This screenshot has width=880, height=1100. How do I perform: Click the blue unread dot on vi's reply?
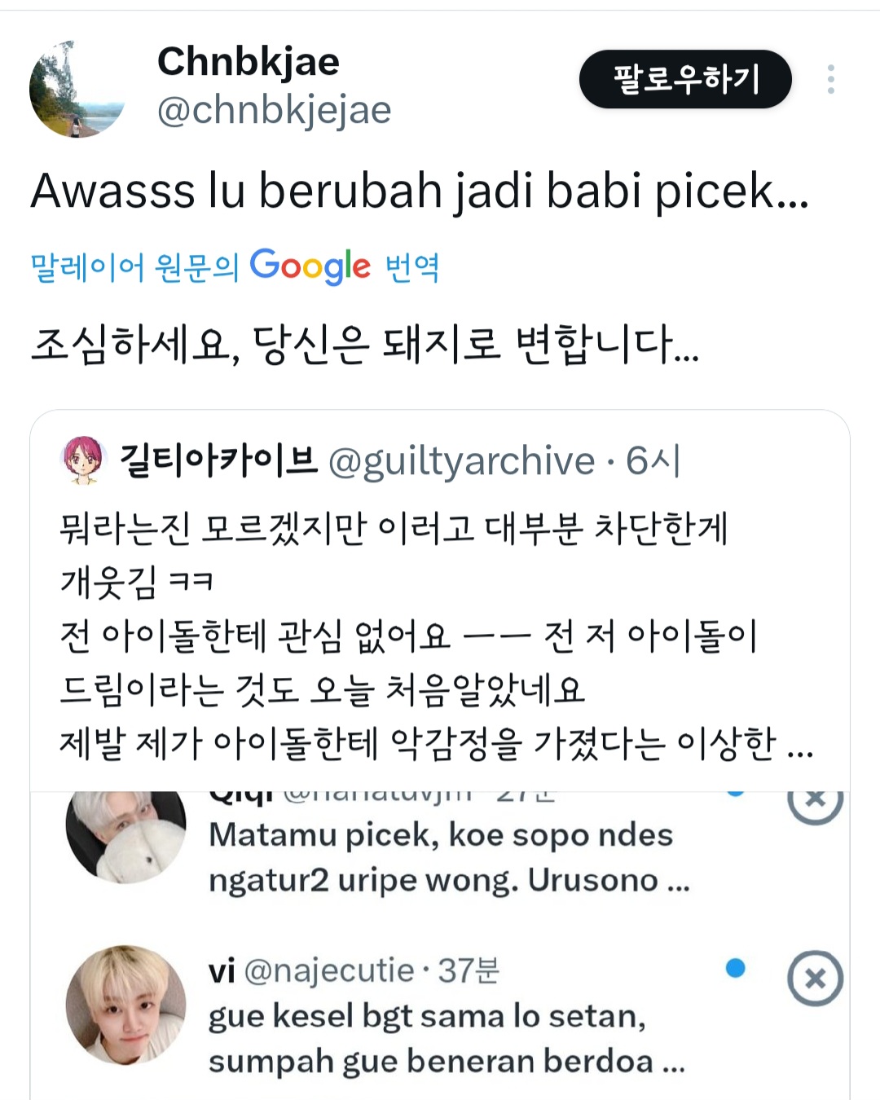click(x=735, y=968)
